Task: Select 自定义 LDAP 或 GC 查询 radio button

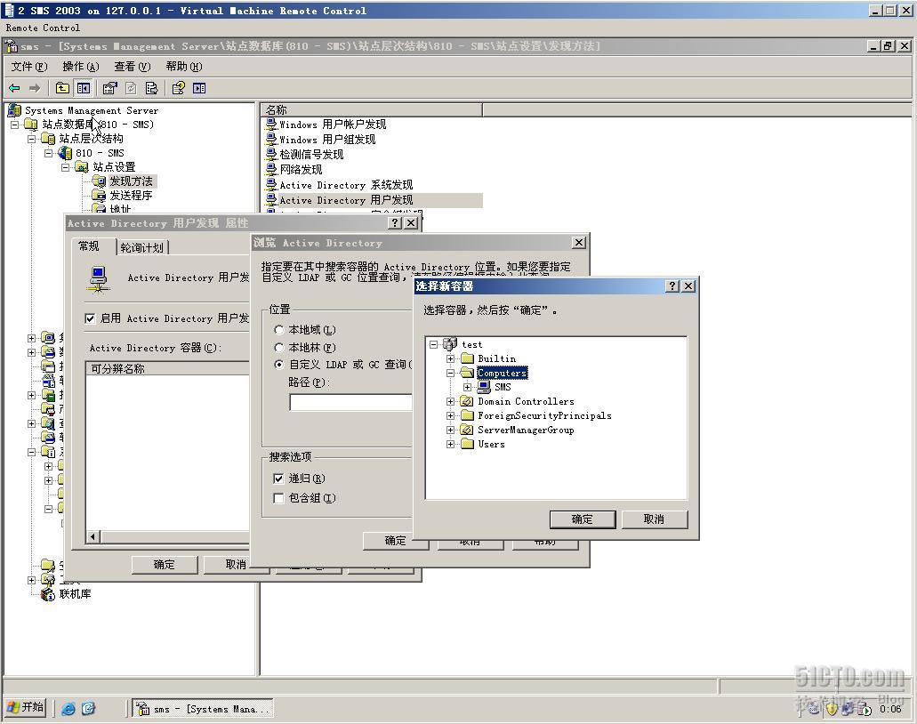Action: click(279, 365)
